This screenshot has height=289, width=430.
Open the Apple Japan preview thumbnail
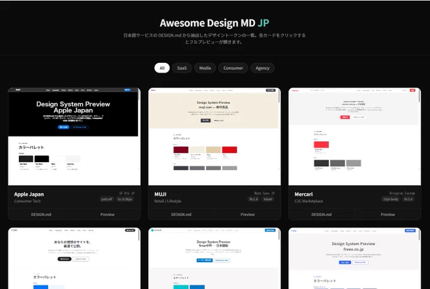(75, 136)
